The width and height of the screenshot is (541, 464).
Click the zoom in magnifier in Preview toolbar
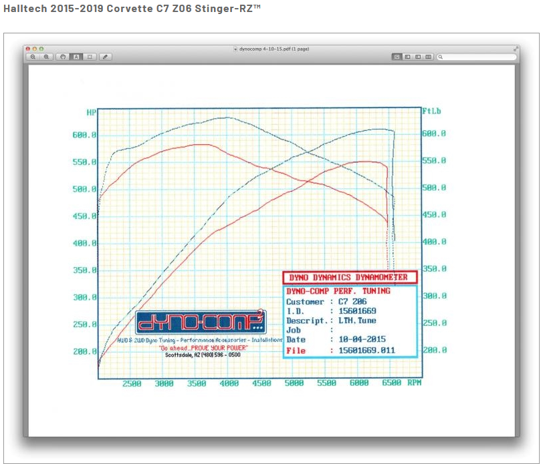[46, 57]
